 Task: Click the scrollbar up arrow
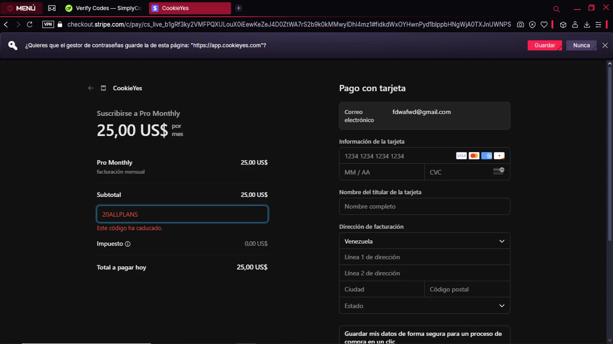(610, 63)
